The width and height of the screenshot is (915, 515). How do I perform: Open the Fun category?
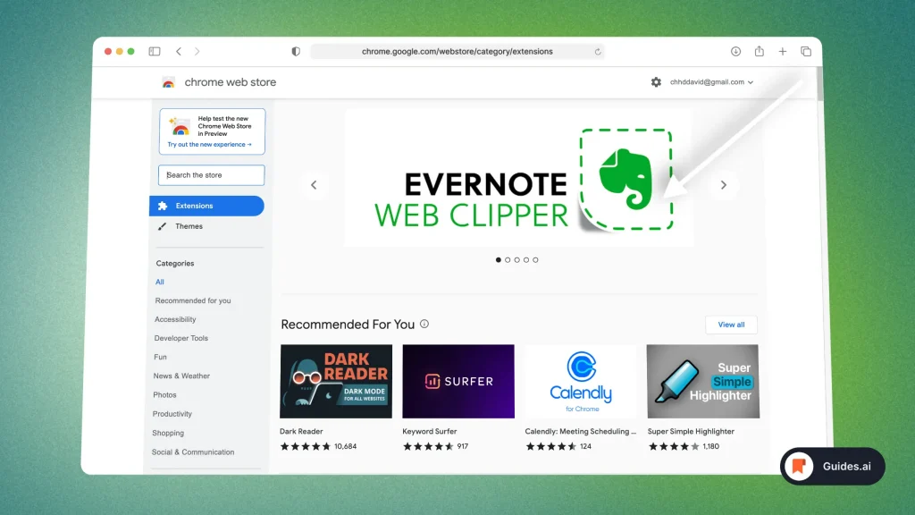tap(161, 357)
